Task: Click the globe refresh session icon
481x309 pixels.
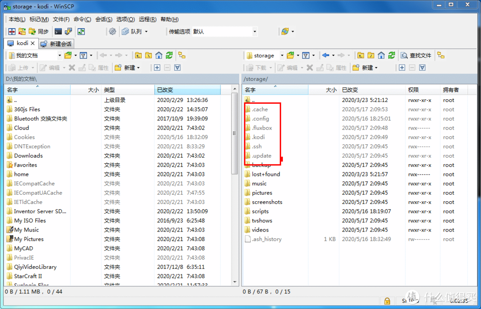Action: point(285,32)
